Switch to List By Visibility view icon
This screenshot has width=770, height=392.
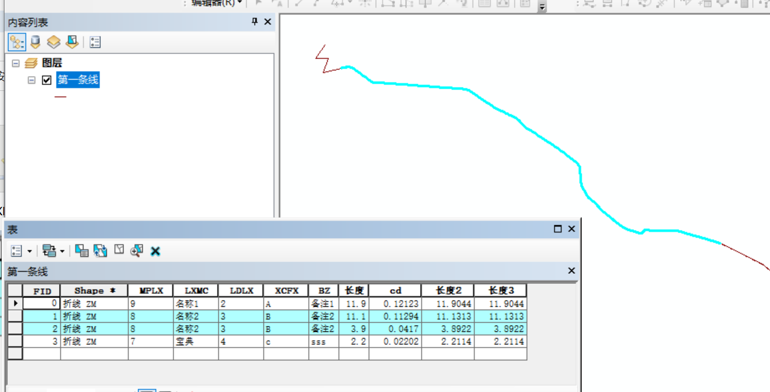pos(53,42)
